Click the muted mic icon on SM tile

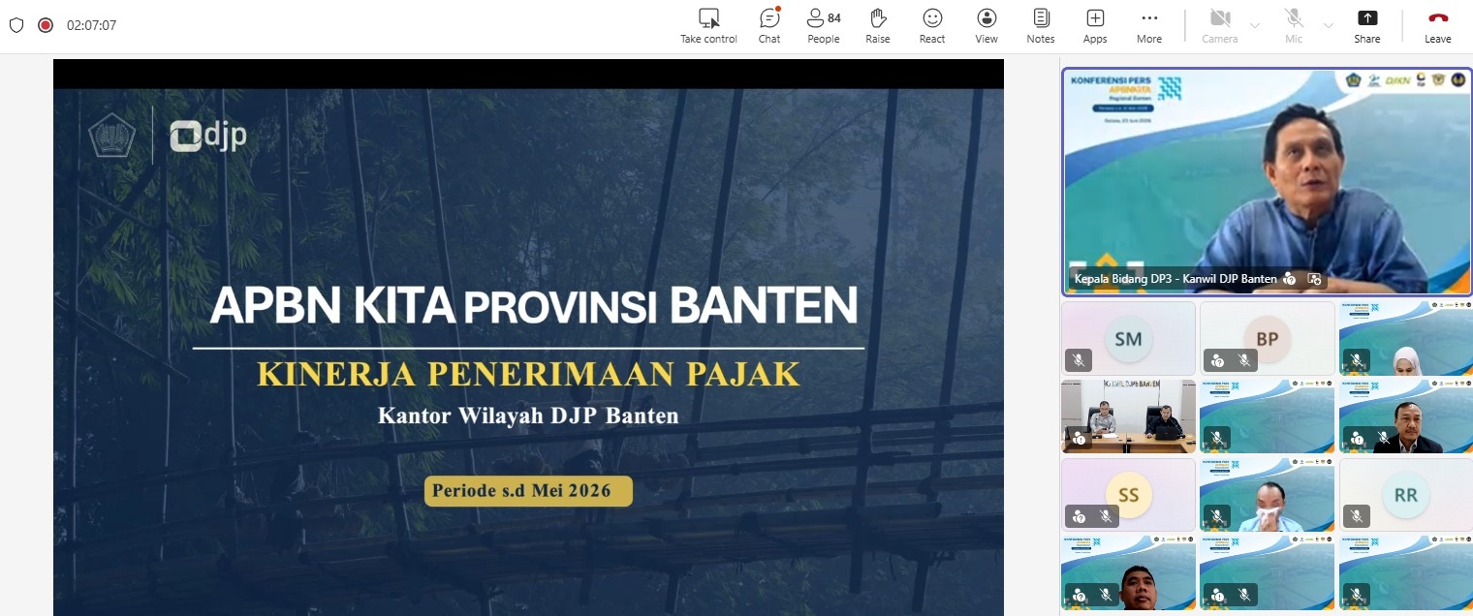(1079, 360)
